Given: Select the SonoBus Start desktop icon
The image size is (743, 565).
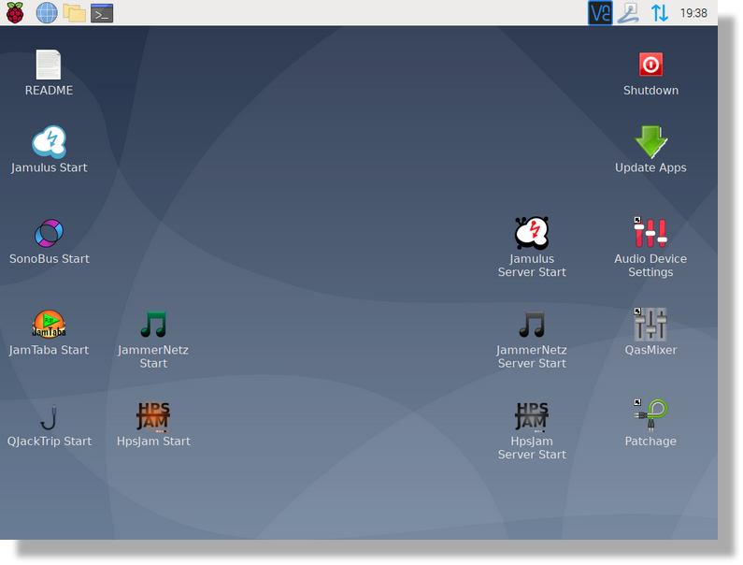Looking at the screenshot, I should (x=49, y=233).
